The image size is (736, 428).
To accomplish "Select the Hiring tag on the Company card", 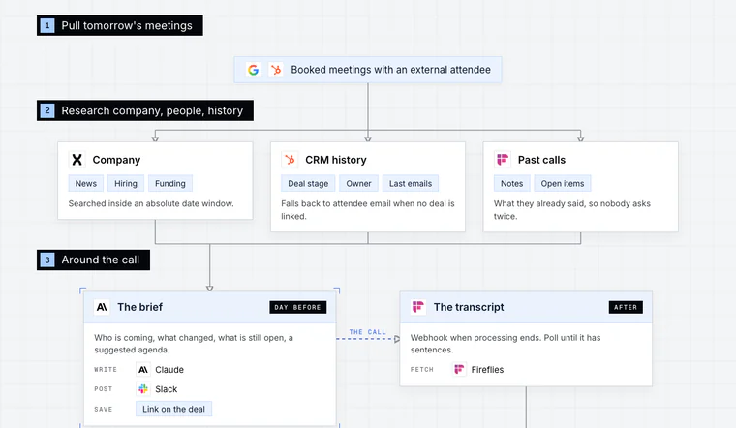I will [x=126, y=183].
